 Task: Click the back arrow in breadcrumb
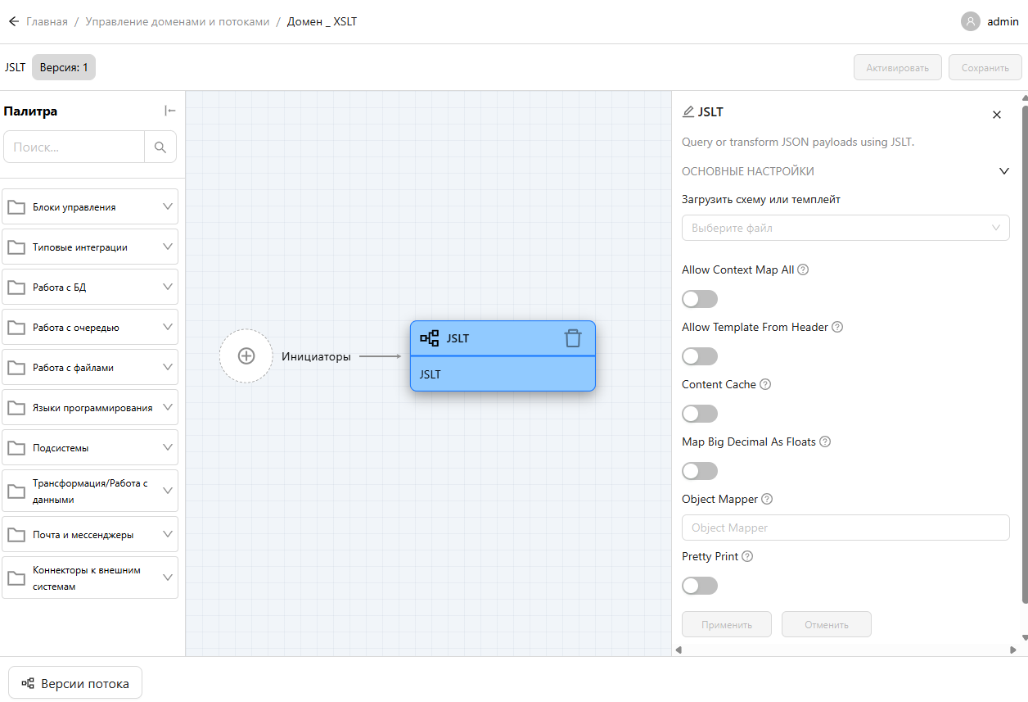[x=13, y=21]
